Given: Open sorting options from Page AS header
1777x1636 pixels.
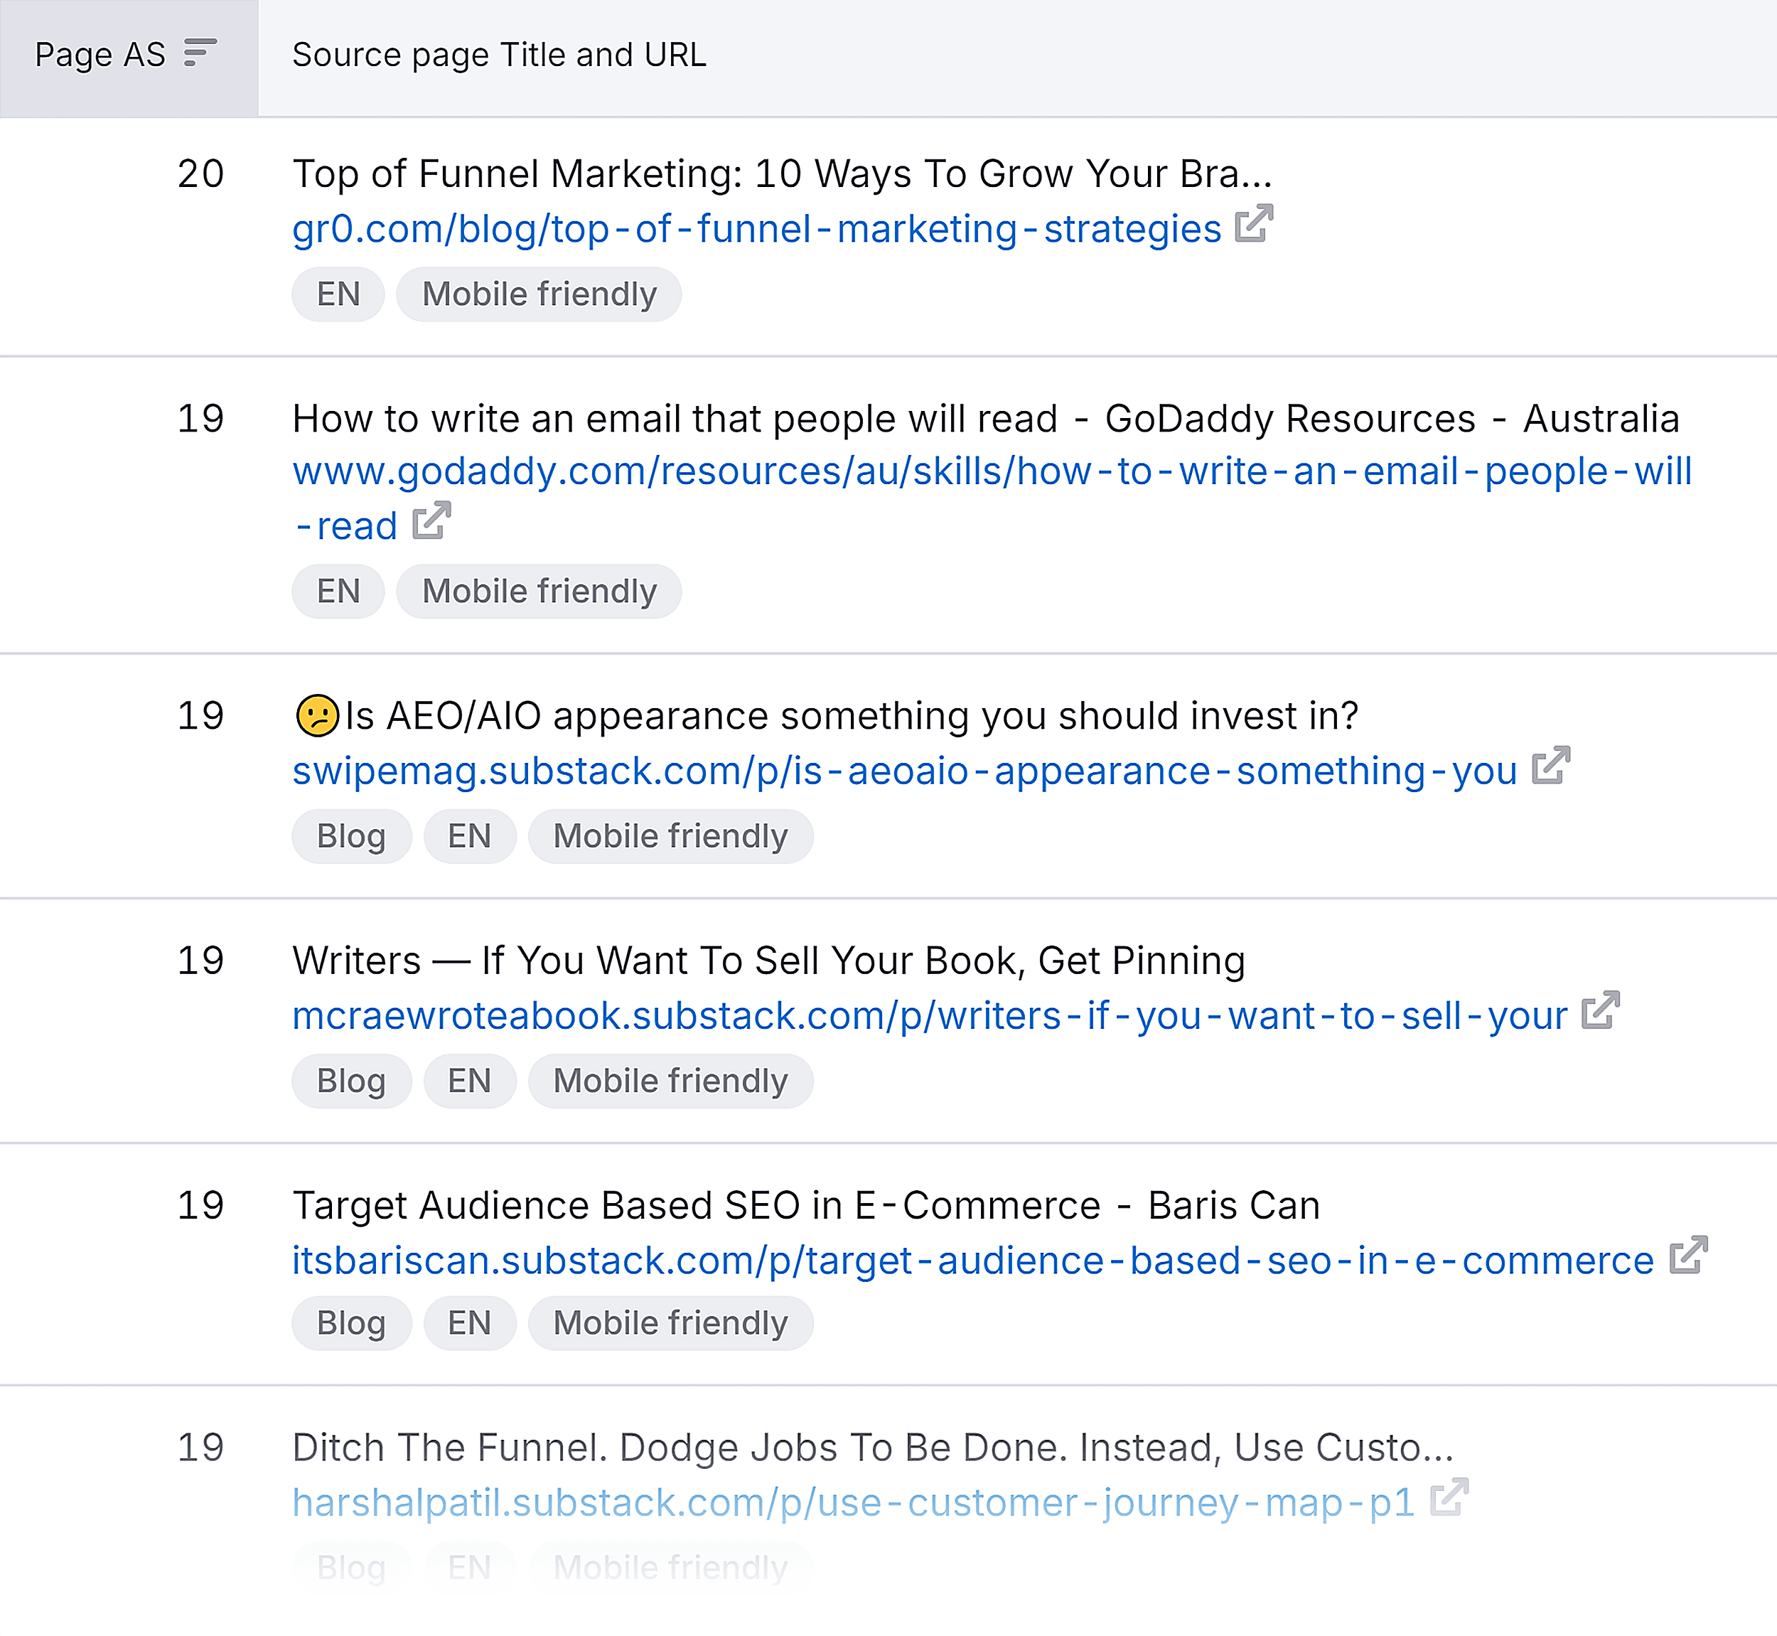Looking at the screenshot, I should tap(202, 53).
